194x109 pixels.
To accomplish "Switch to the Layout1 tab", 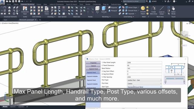I will pos(13,107).
